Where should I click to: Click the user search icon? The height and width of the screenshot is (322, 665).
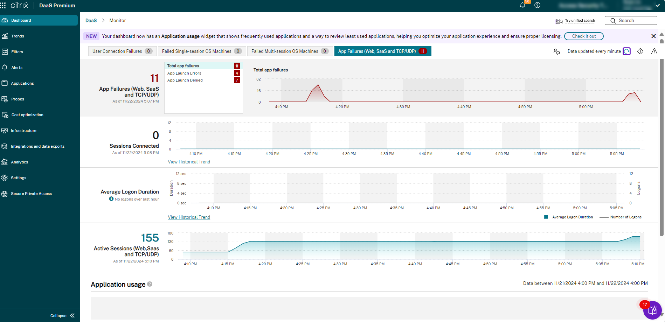tap(556, 51)
